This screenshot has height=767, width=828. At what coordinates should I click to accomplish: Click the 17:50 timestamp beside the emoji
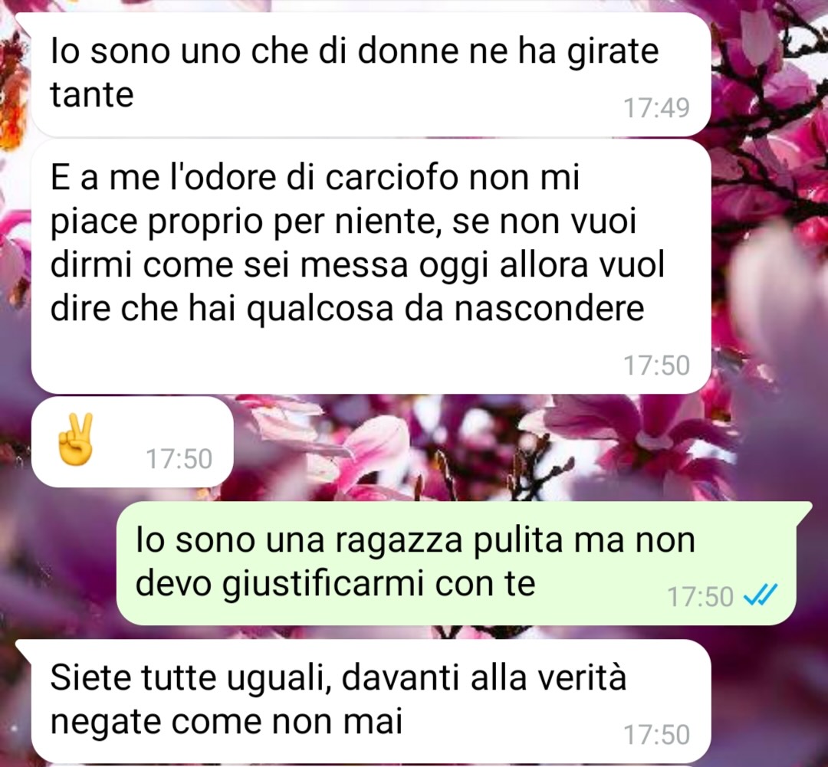179,458
